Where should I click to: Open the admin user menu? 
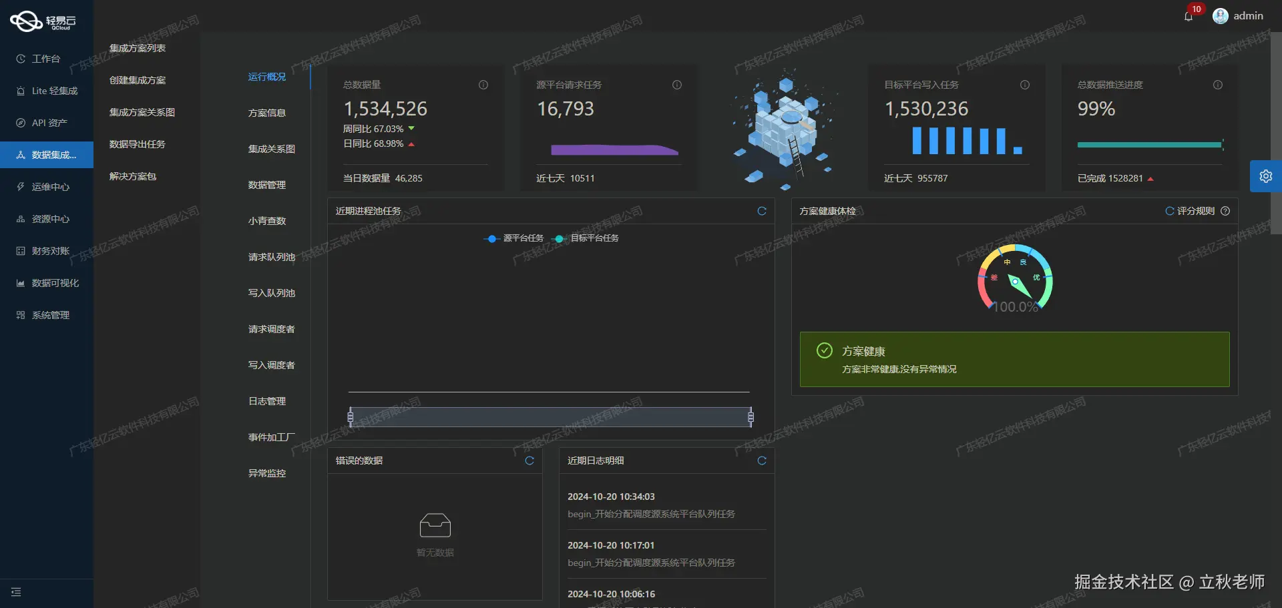(x=1238, y=16)
